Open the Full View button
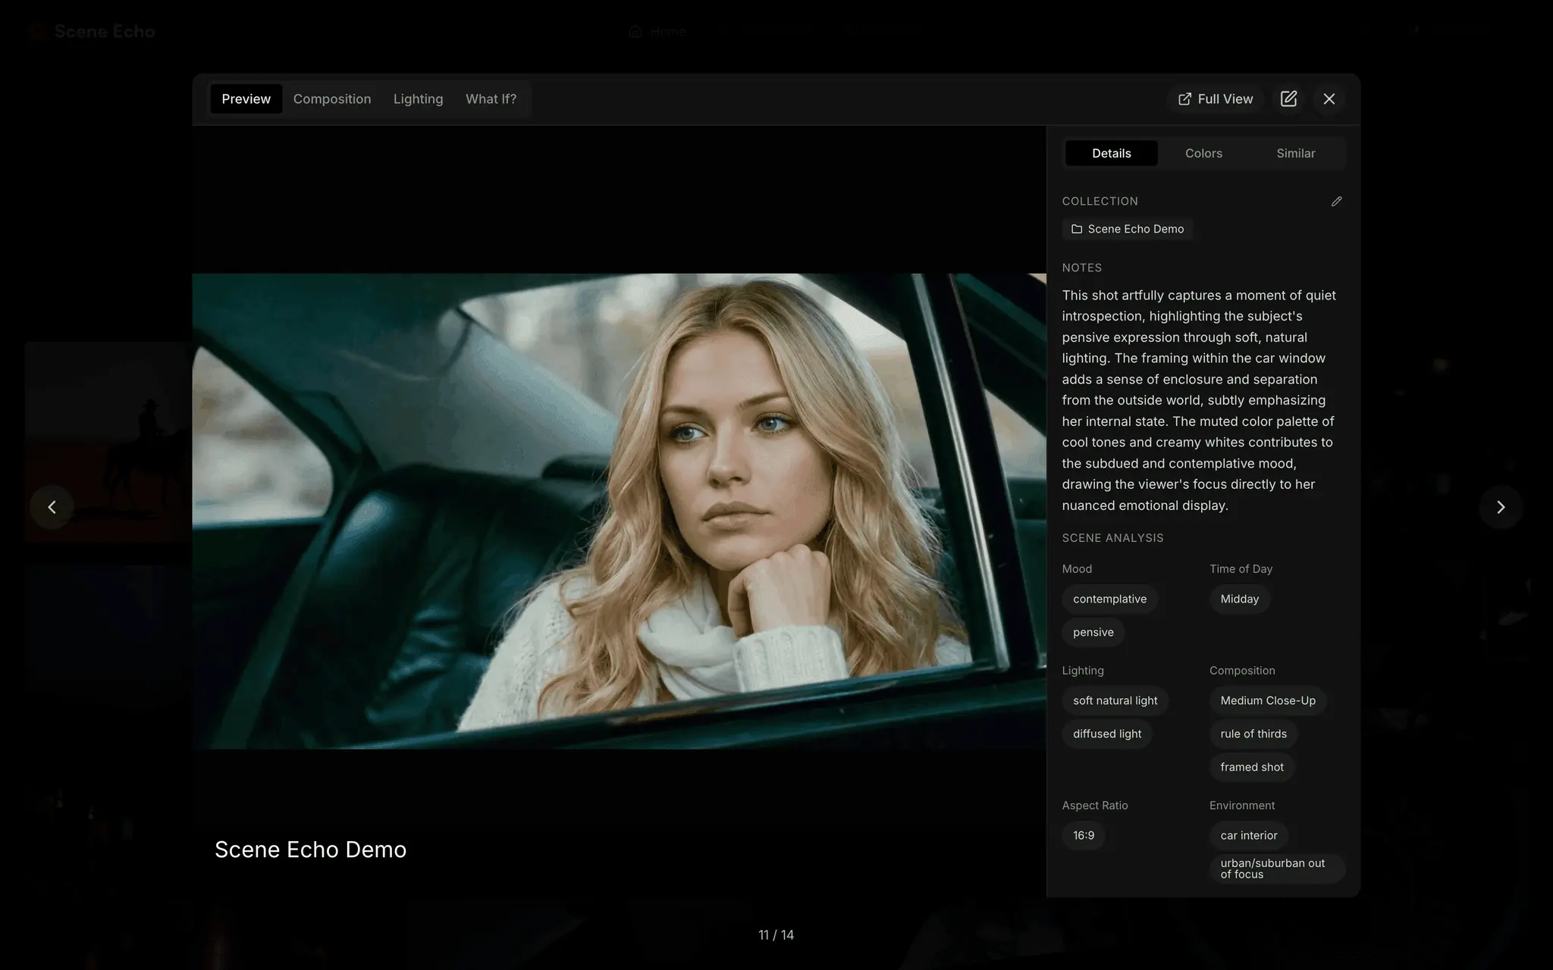 [x=1216, y=99]
